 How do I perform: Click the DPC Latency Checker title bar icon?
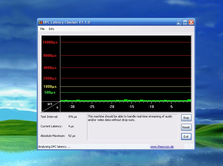[40, 22]
